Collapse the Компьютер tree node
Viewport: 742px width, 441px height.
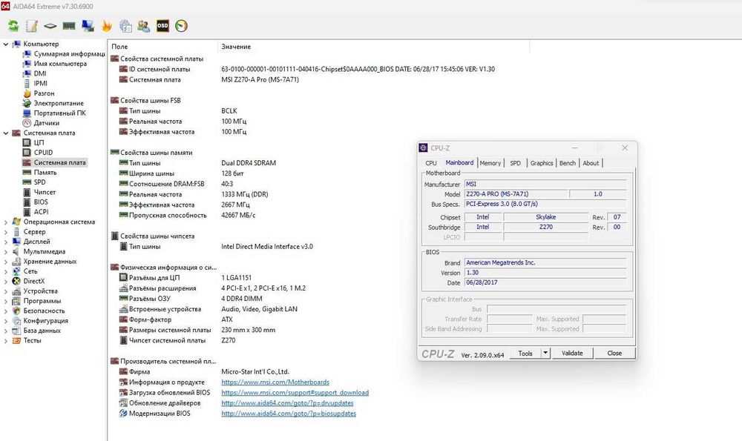point(6,44)
